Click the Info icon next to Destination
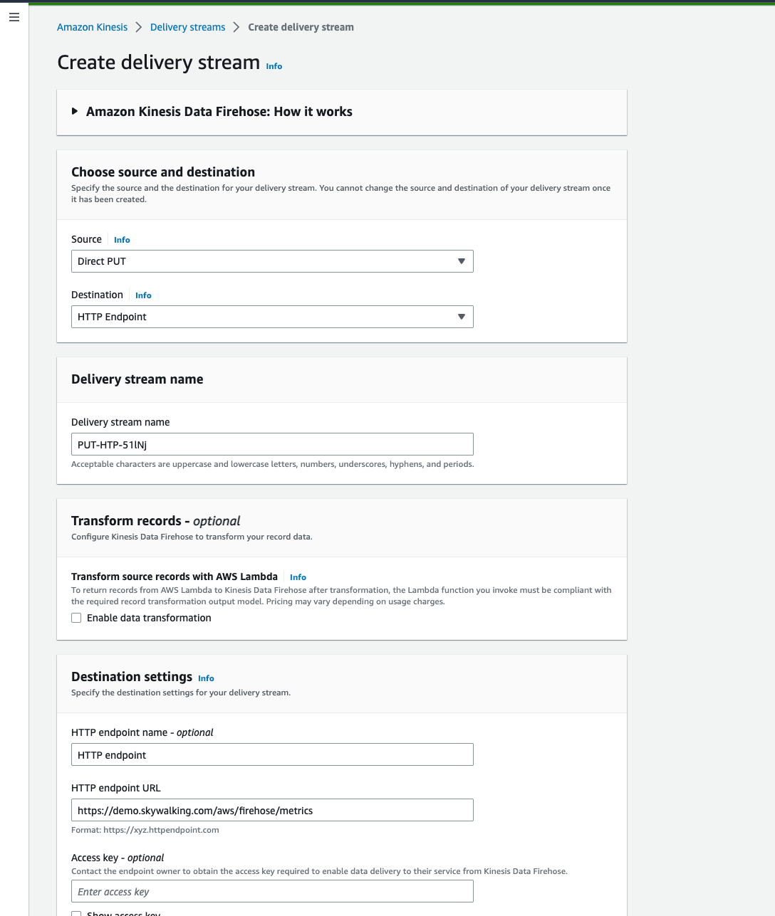Image resolution: width=775 pixels, height=916 pixels. pos(143,295)
